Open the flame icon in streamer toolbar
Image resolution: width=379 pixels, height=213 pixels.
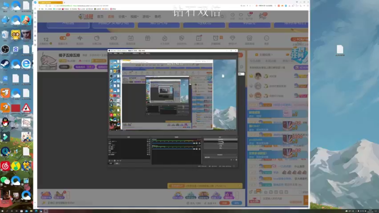point(164,38)
